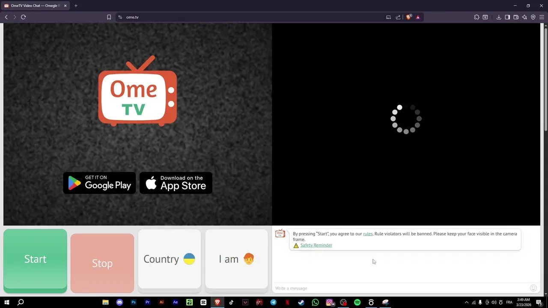Screen dimensions: 548x308
Task: Open the Windows notification center
Action: point(539,302)
